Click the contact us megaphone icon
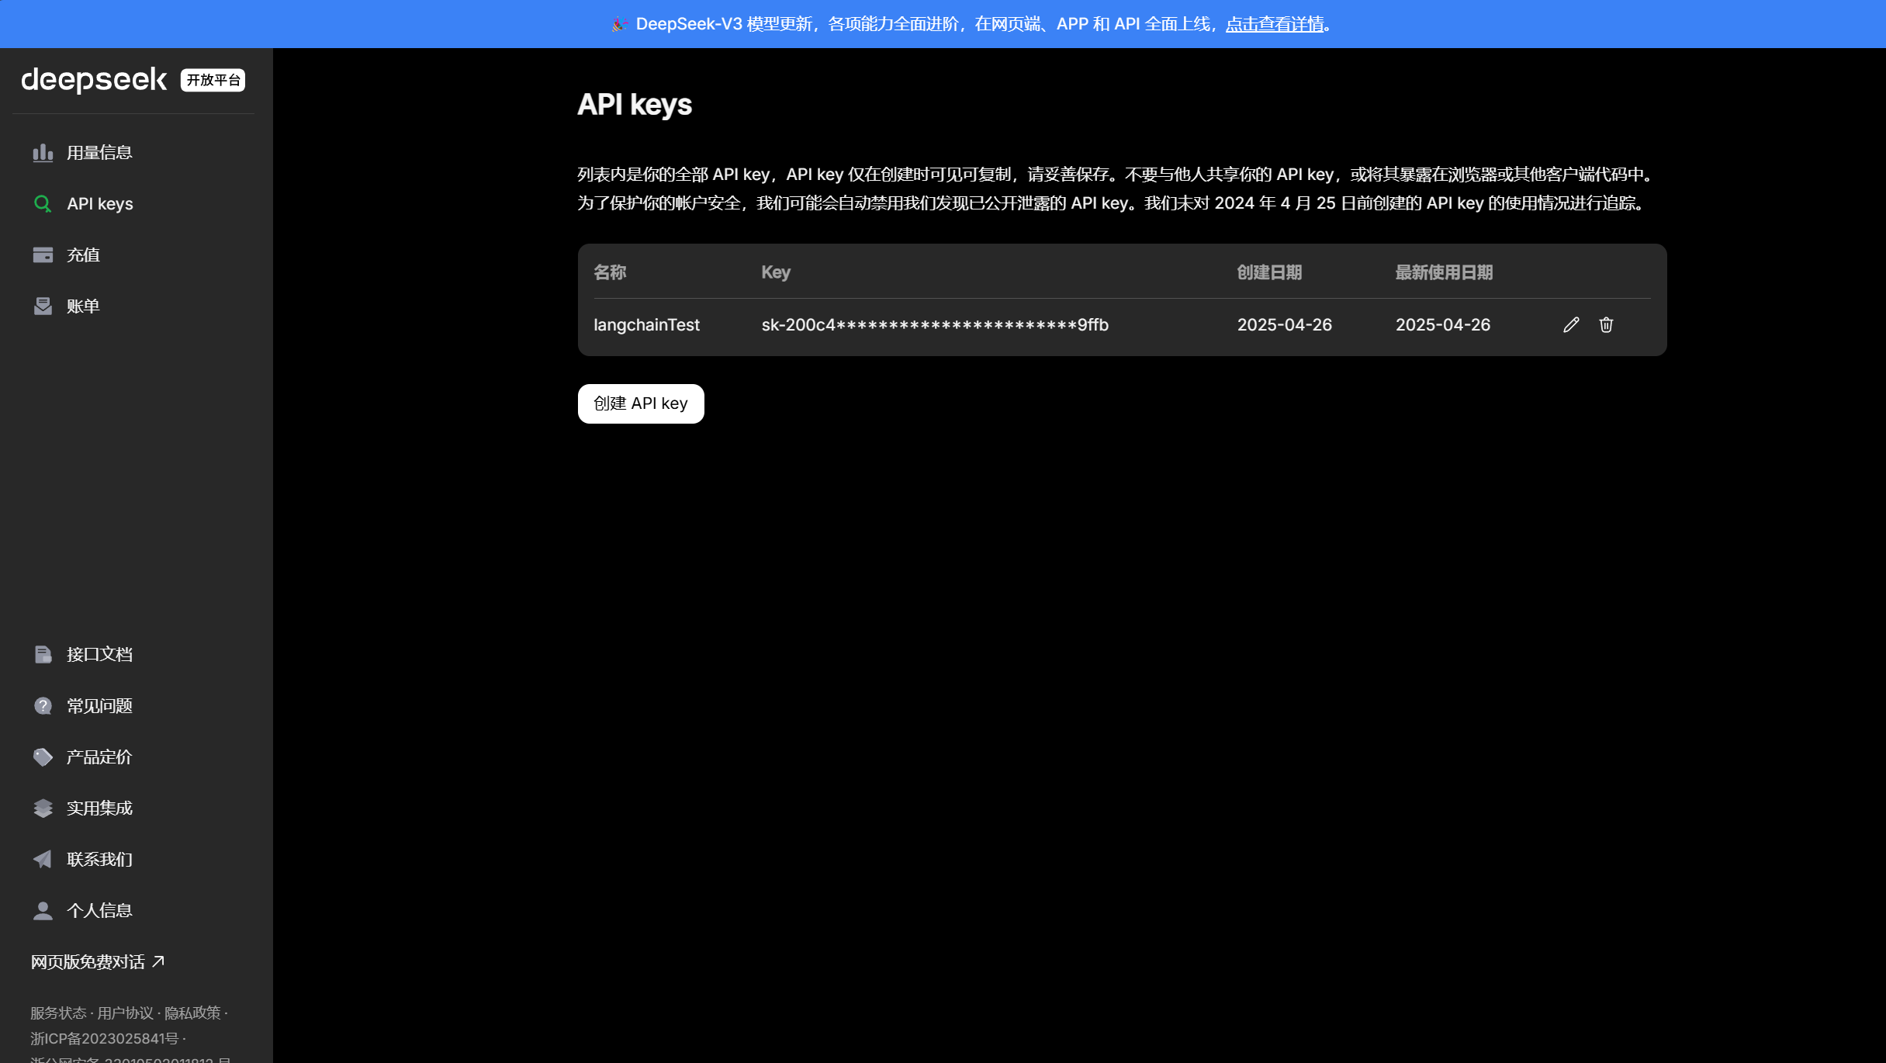1886x1063 pixels. [x=43, y=860]
